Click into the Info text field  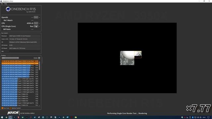[25, 52]
